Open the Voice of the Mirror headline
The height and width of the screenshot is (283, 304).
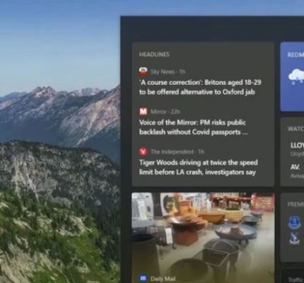193,127
